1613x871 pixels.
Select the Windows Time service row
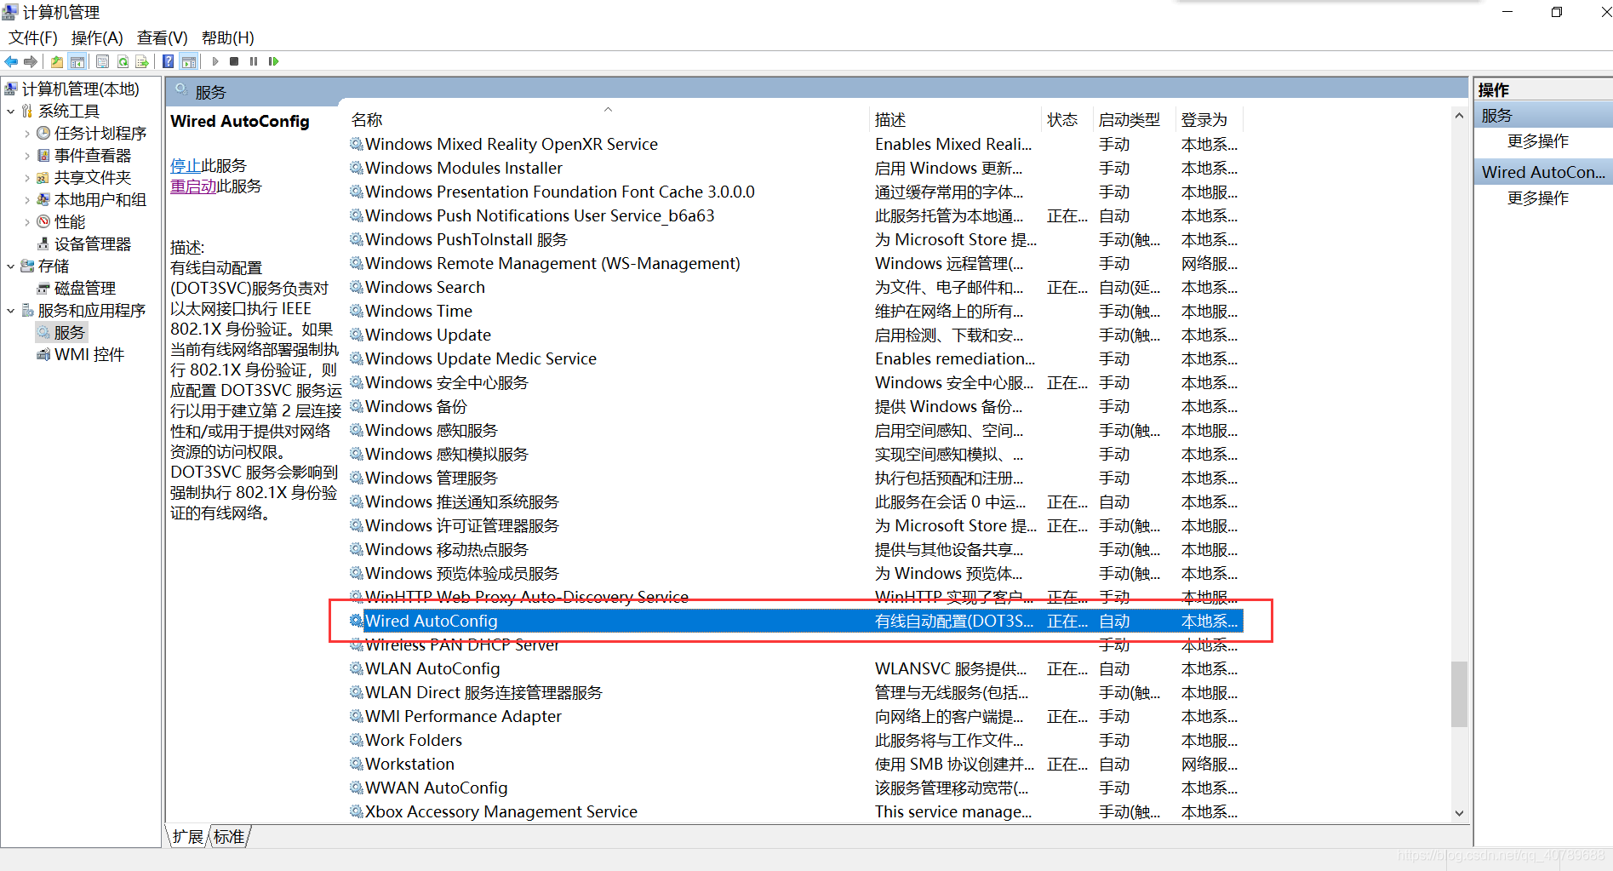tap(796, 311)
